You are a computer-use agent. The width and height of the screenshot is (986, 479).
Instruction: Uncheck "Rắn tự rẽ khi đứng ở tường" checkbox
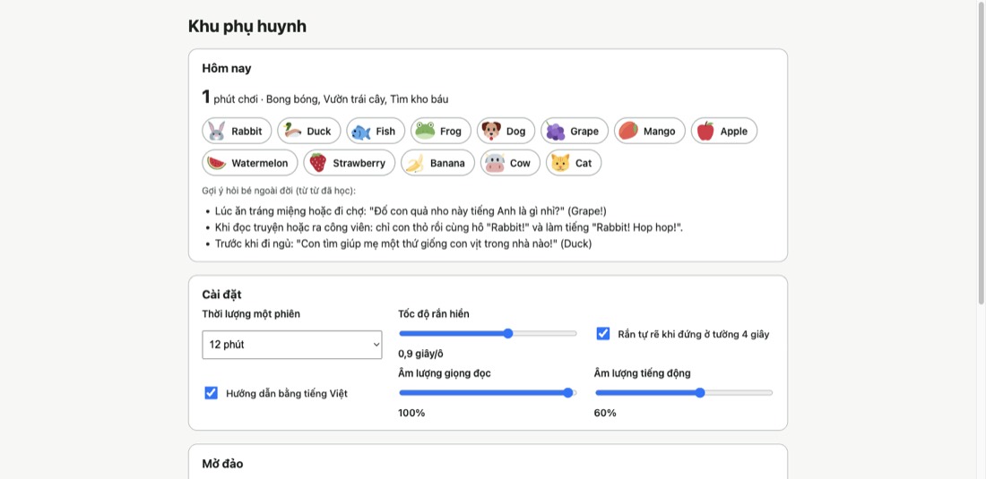tap(603, 333)
